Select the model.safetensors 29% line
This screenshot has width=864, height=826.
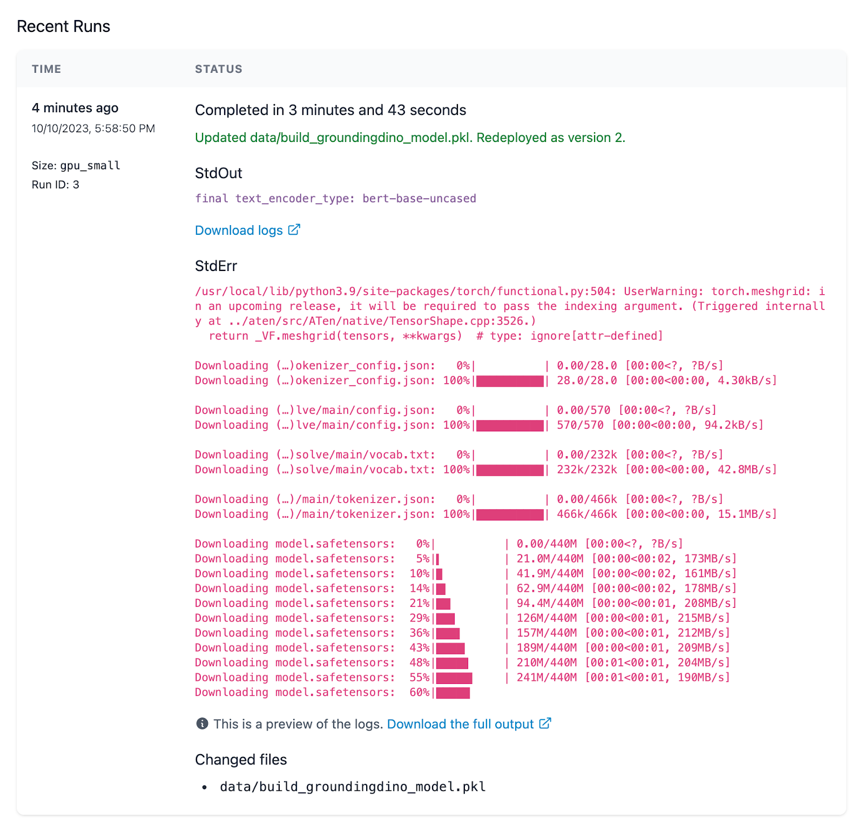(x=463, y=618)
